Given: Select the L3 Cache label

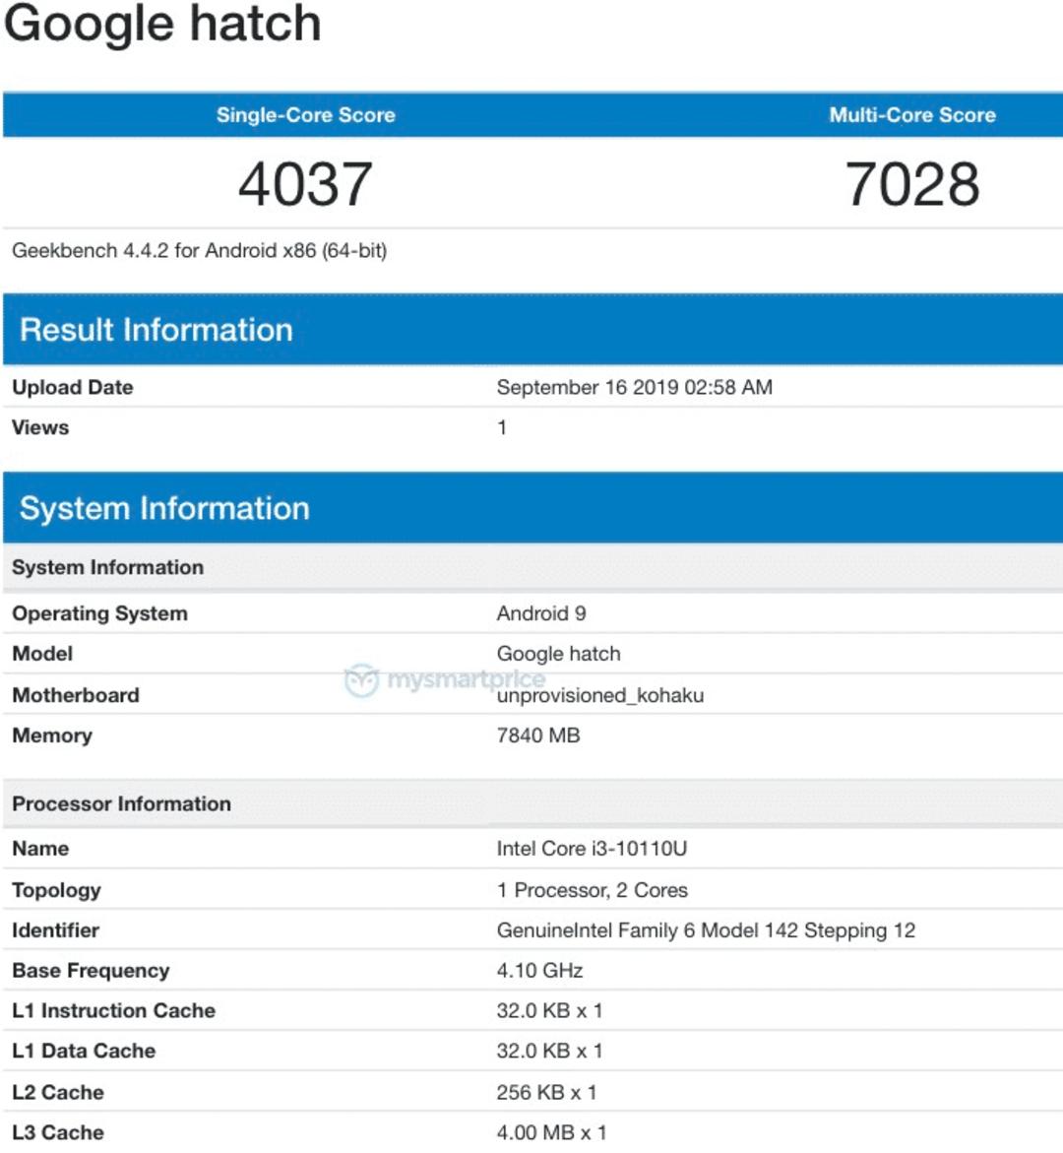Looking at the screenshot, I should coord(58,1132).
